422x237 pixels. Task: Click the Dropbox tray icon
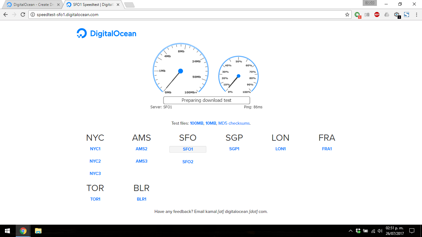pyautogui.click(x=358, y=231)
